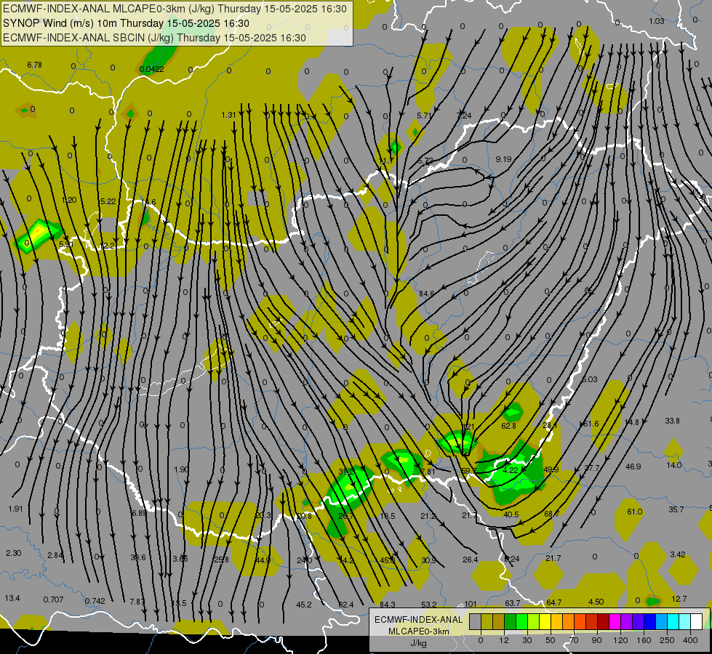
Task: Click the legend scale value '50'
Action: click(x=550, y=640)
